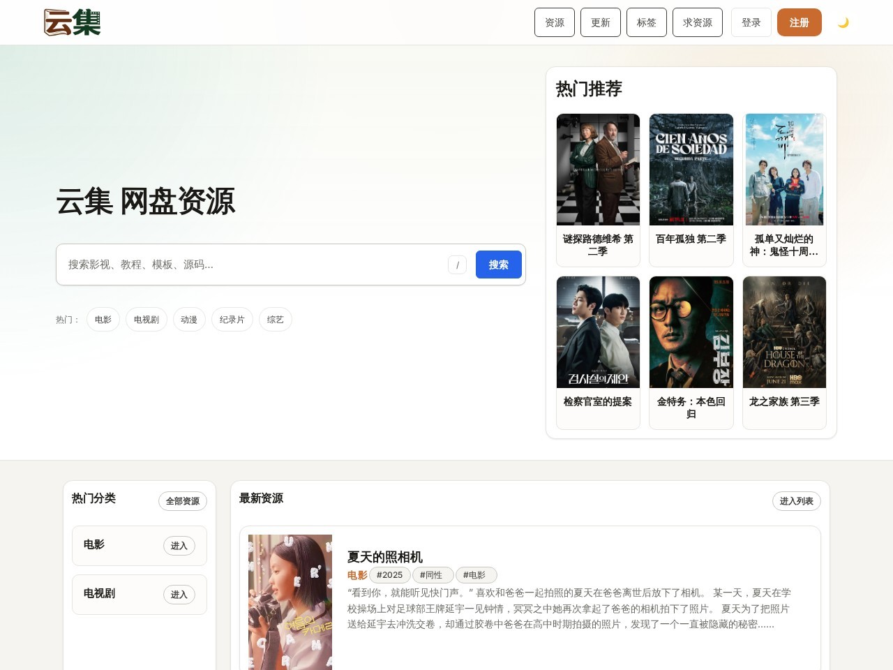The width and height of the screenshot is (893, 670).
Task: Click the 热门分类 heading
Action: pyautogui.click(x=94, y=498)
